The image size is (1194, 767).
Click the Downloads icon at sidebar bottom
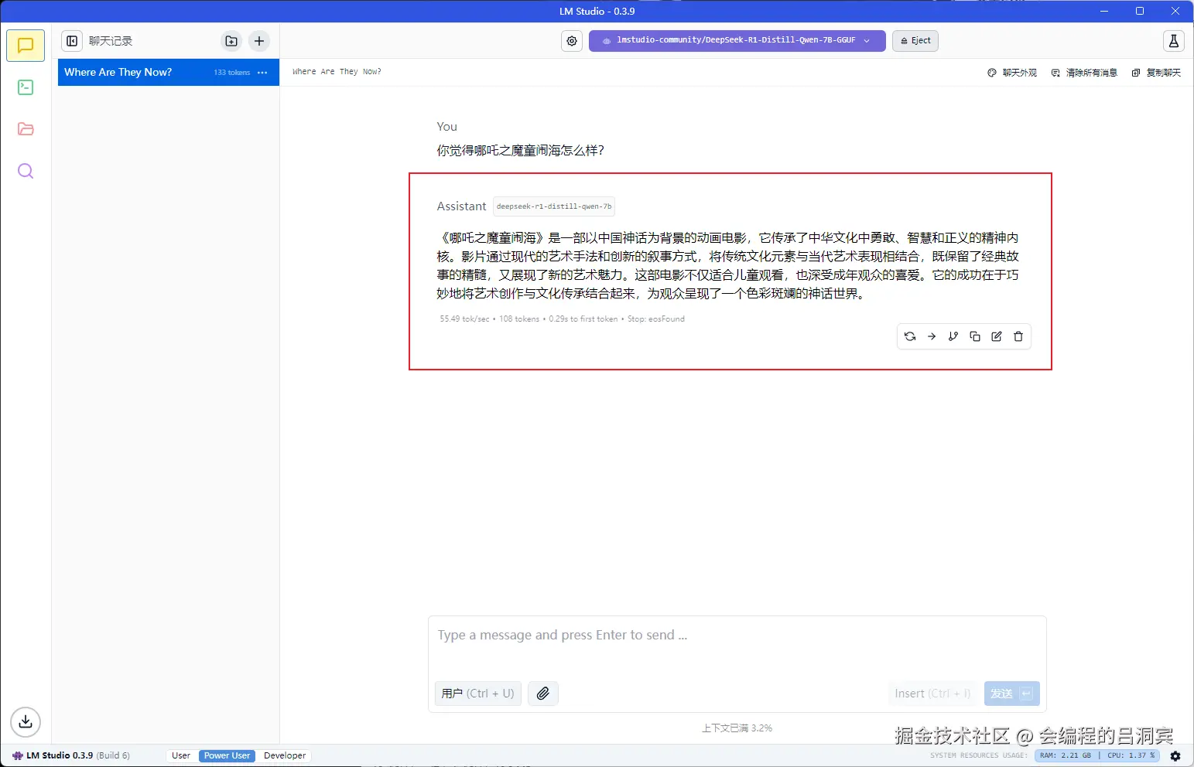[x=26, y=721]
